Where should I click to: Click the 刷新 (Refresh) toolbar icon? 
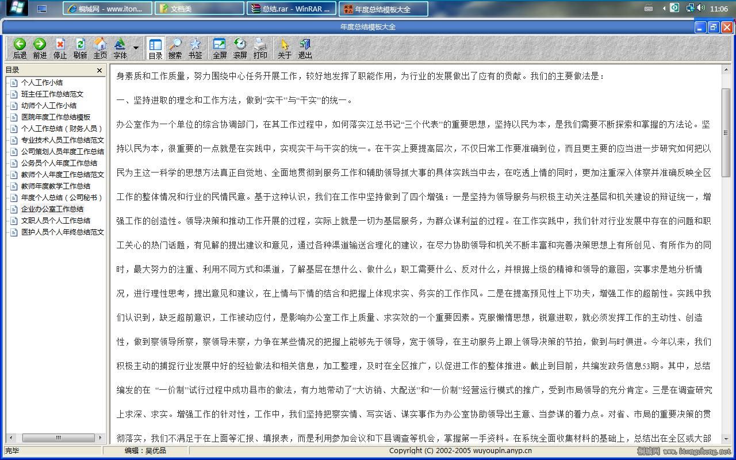80,48
